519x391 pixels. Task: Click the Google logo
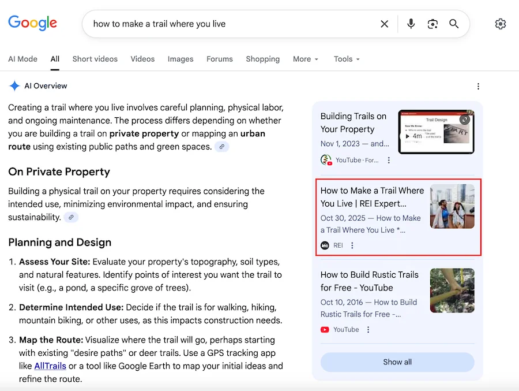[32, 23]
